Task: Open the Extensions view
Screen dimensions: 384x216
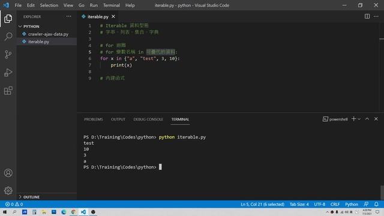Action: click(x=8, y=91)
